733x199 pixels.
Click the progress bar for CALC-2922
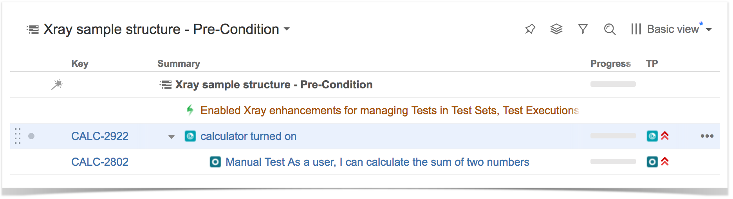613,136
